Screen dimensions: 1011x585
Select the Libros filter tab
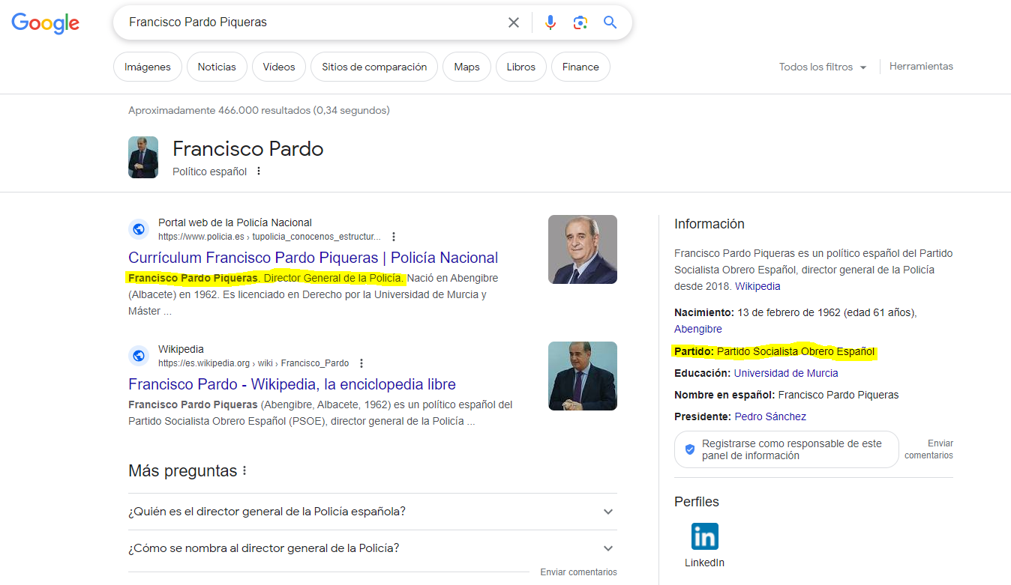[521, 67]
